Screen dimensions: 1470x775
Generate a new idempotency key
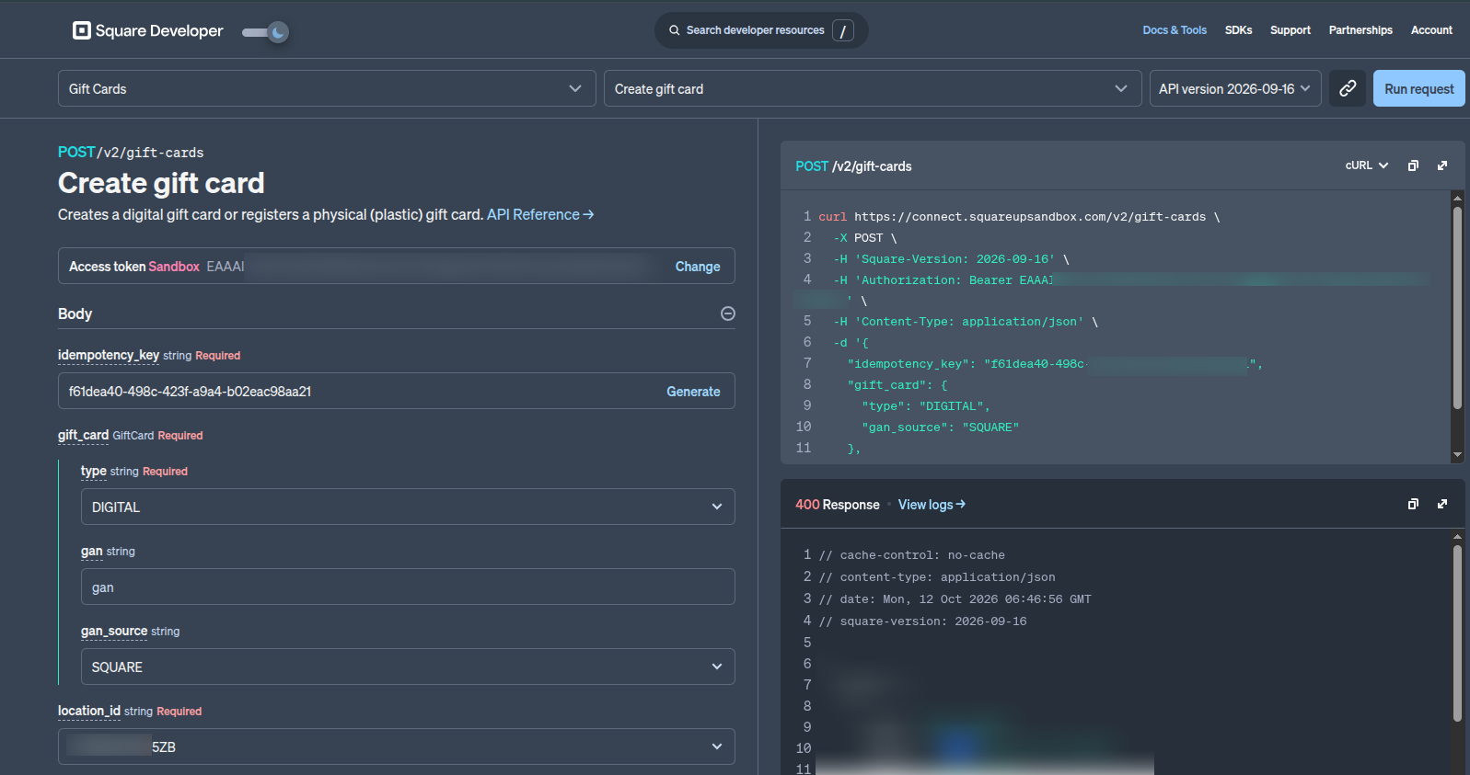pyautogui.click(x=693, y=392)
